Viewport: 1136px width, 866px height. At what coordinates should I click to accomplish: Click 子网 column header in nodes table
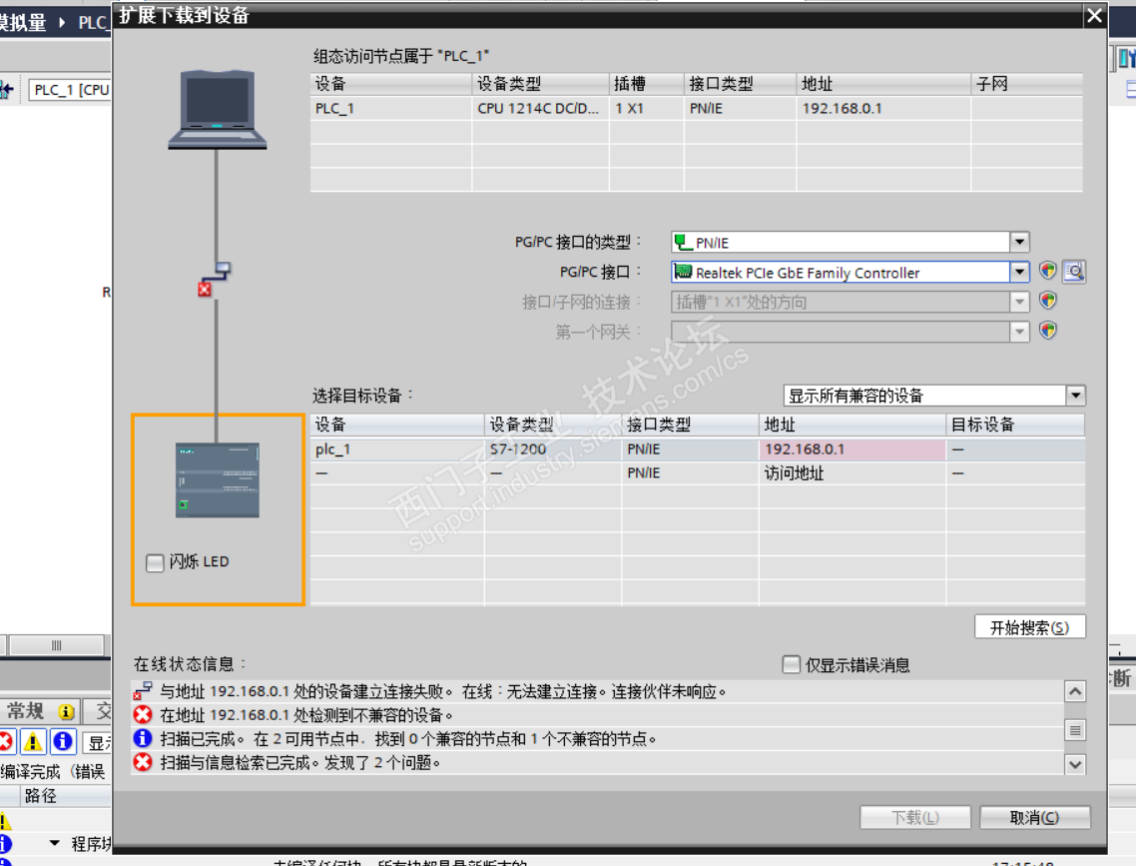pos(1026,84)
